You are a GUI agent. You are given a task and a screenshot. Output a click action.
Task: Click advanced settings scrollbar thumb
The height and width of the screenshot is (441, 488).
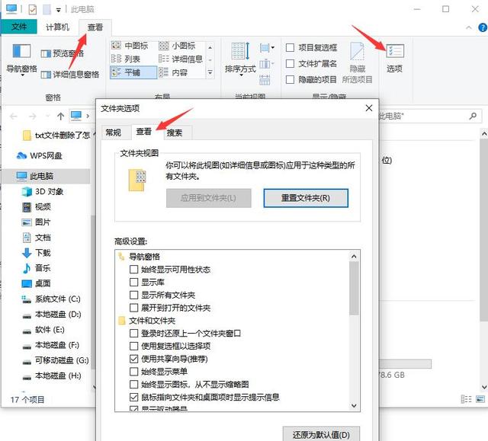tap(354, 289)
